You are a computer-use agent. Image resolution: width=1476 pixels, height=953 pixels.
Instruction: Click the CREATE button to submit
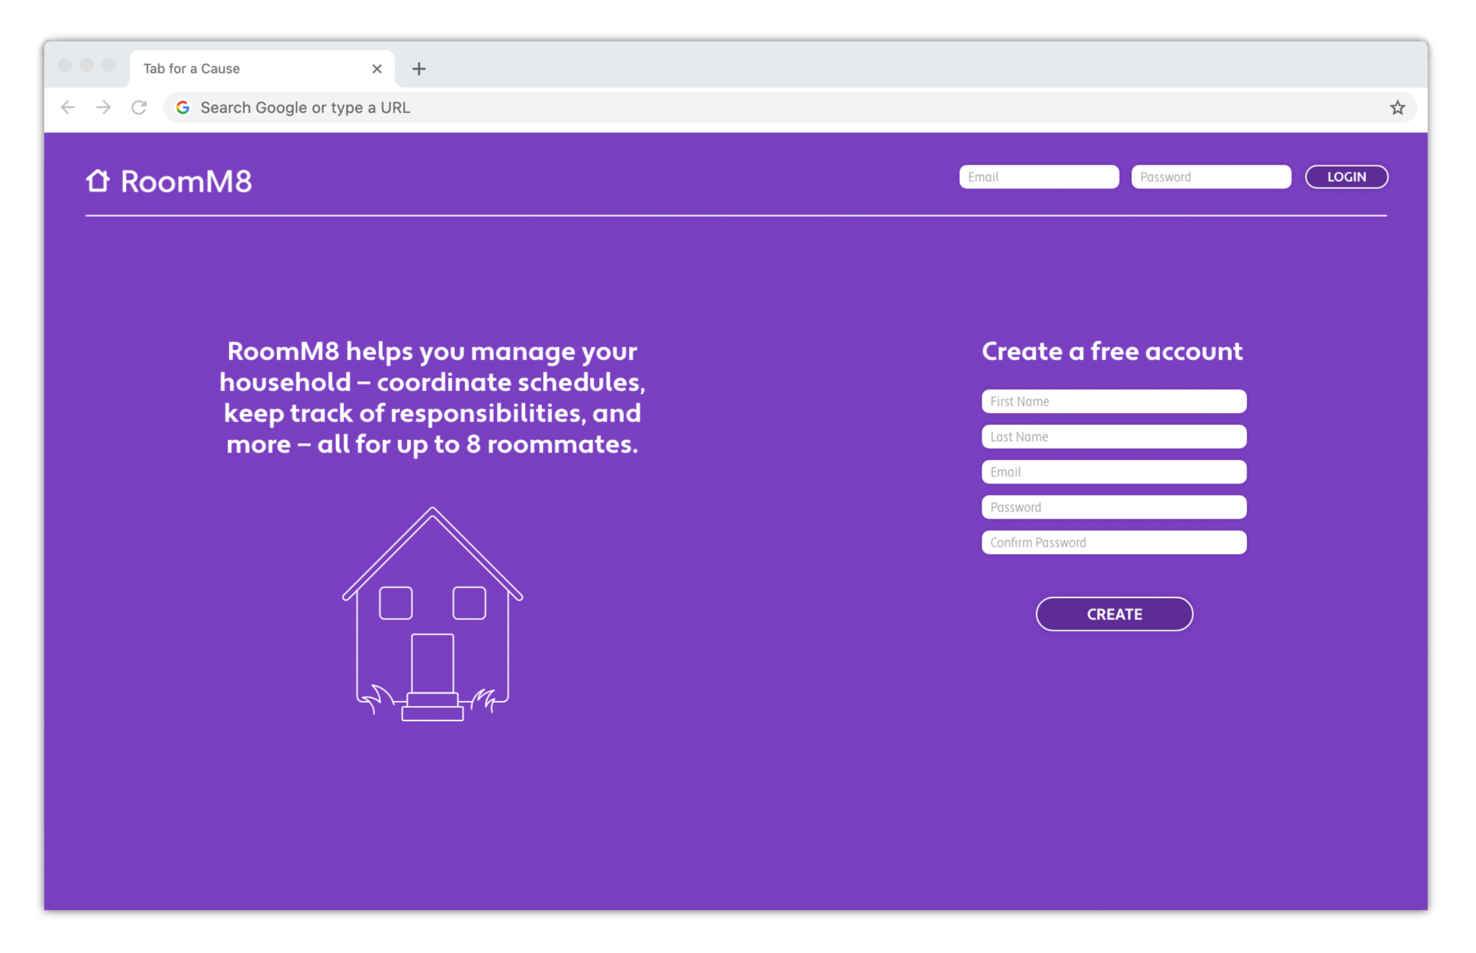click(1113, 614)
